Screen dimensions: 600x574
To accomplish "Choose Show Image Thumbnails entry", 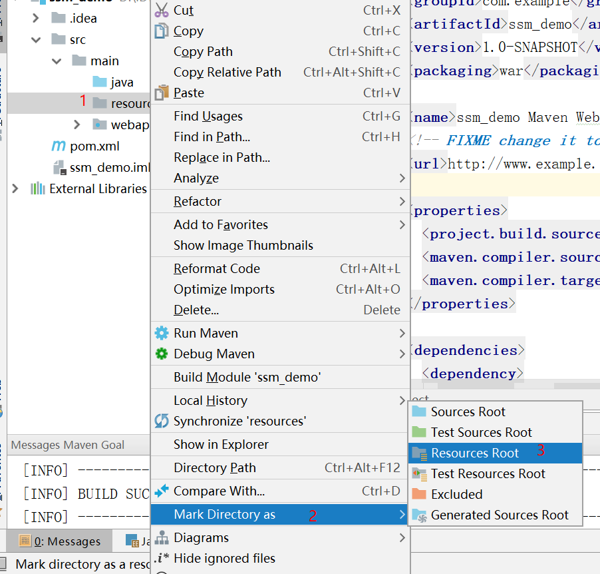I will (280, 245).
